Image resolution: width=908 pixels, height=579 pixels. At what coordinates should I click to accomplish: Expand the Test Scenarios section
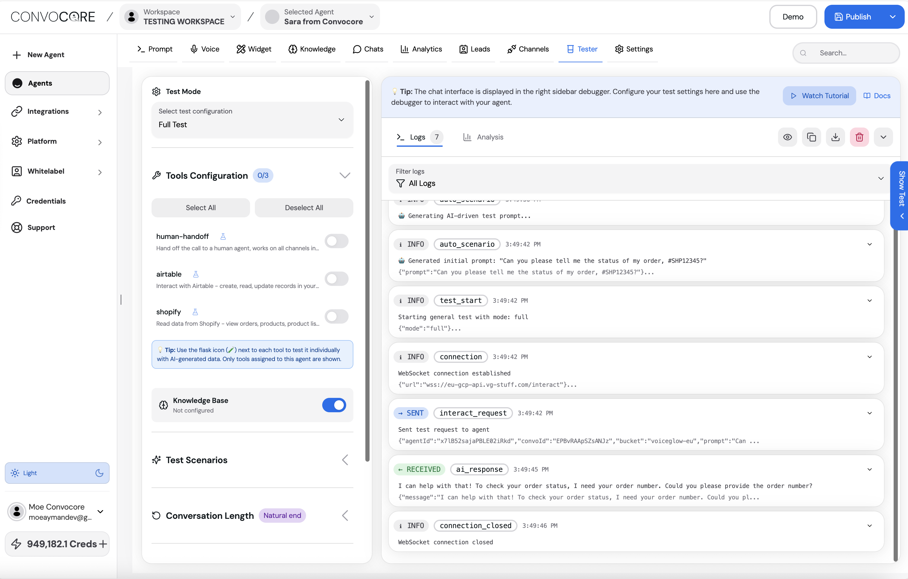click(x=345, y=460)
